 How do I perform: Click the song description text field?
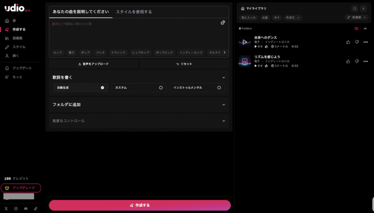coord(135,33)
